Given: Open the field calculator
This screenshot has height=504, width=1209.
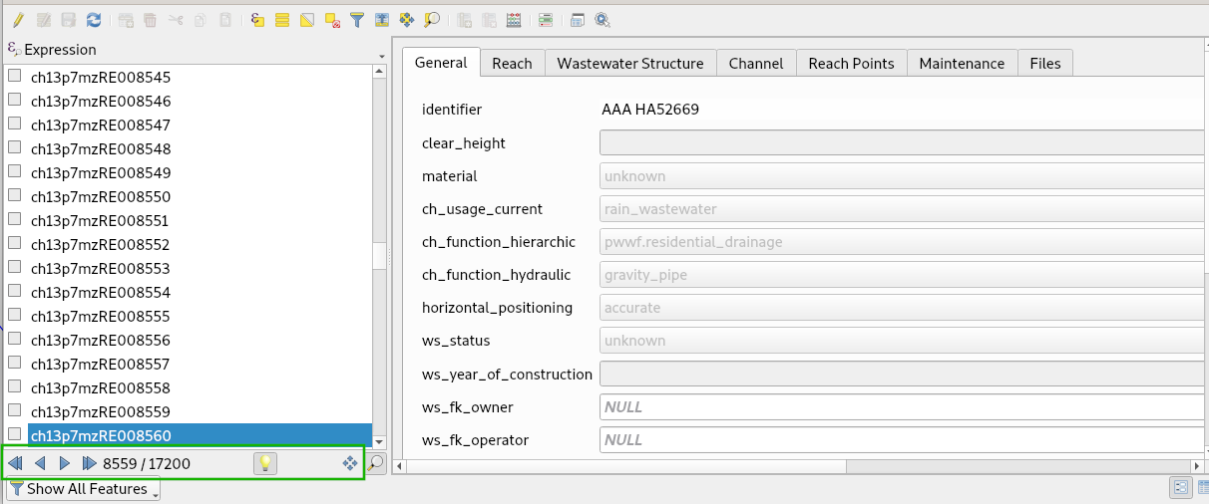Looking at the screenshot, I should (x=513, y=20).
